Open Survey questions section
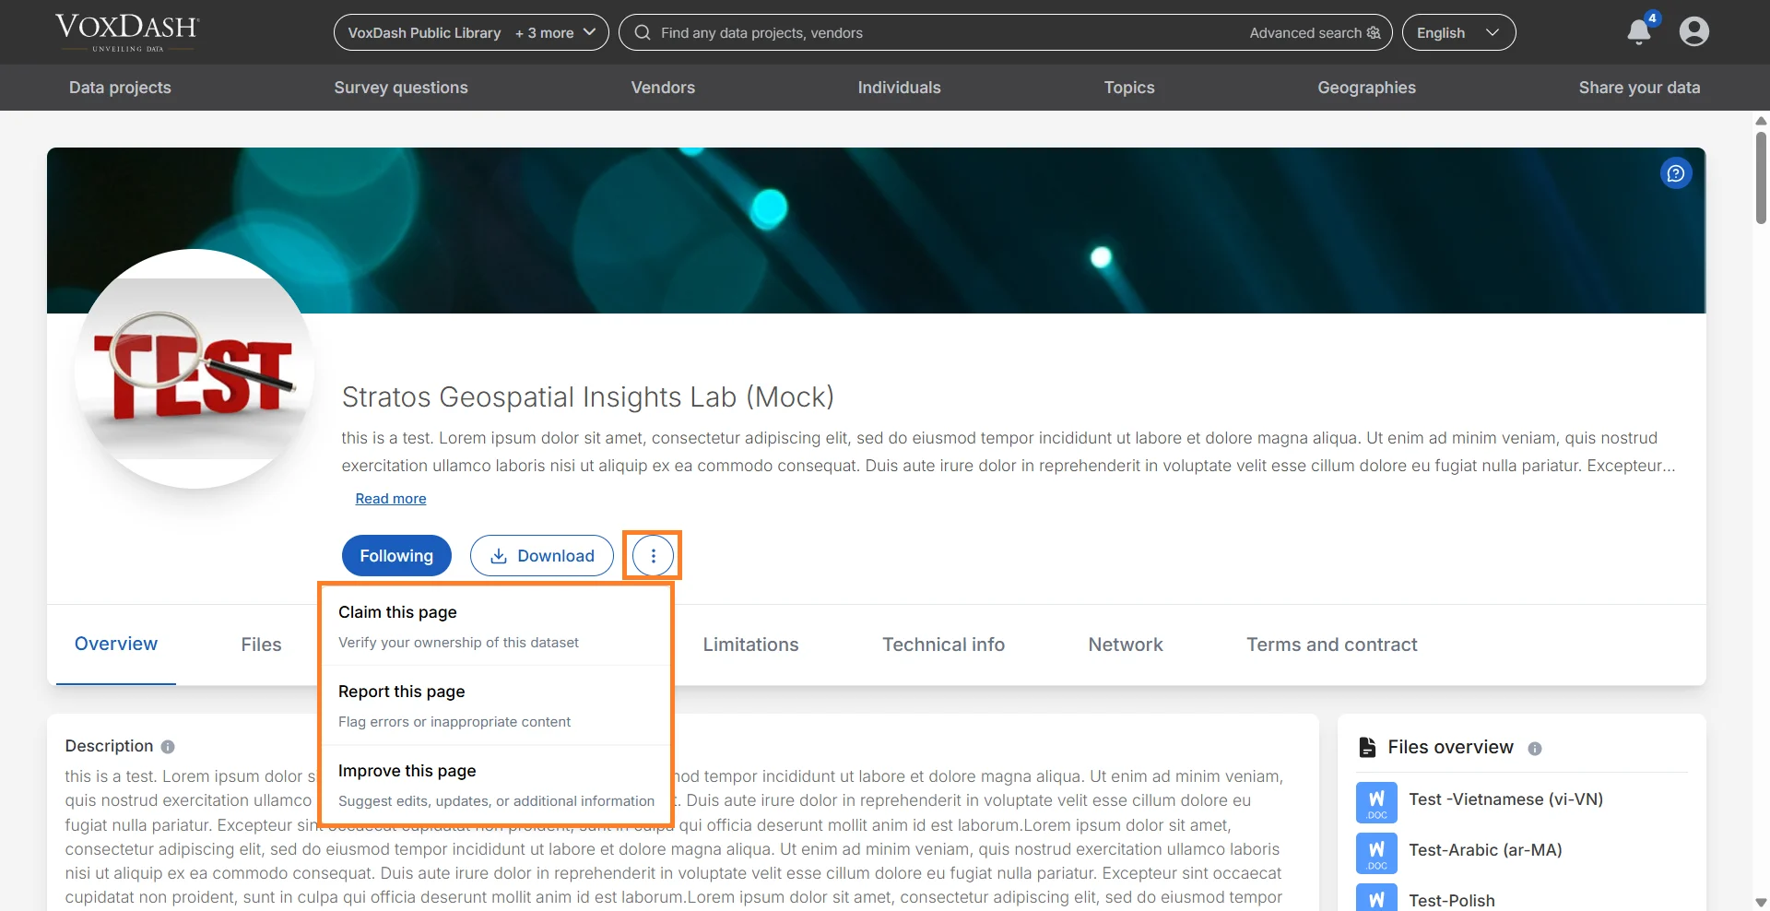Image resolution: width=1770 pixels, height=911 pixels. click(401, 88)
